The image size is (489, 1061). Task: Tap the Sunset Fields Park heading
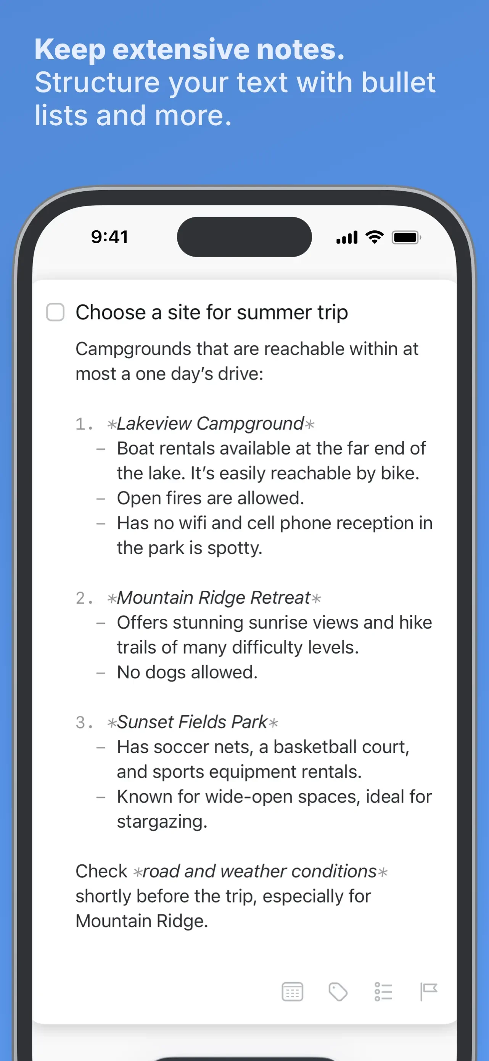pos(193,722)
